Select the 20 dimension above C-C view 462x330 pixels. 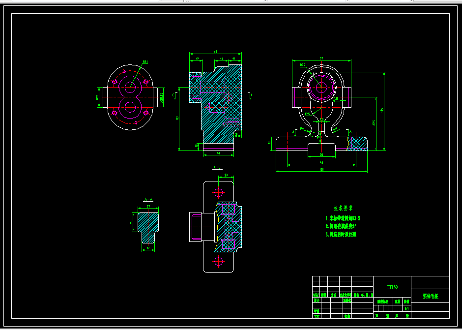(x=226, y=175)
